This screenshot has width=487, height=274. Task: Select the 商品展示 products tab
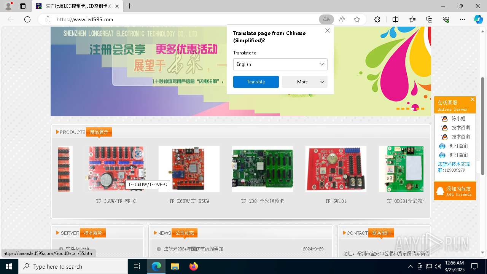pos(99,132)
